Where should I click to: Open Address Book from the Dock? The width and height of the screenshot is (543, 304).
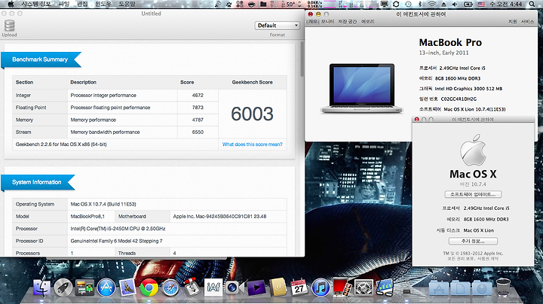(x=278, y=287)
